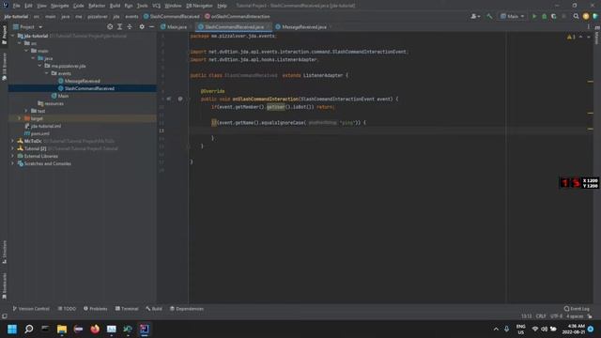This screenshot has width=601, height=338.
Task: Open the Event Log
Action: (577, 309)
